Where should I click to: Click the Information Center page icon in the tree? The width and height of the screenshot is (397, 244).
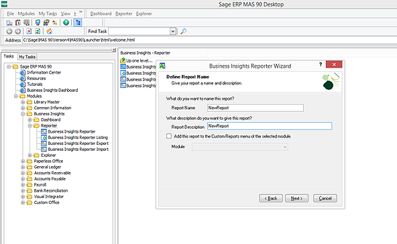coord(23,72)
